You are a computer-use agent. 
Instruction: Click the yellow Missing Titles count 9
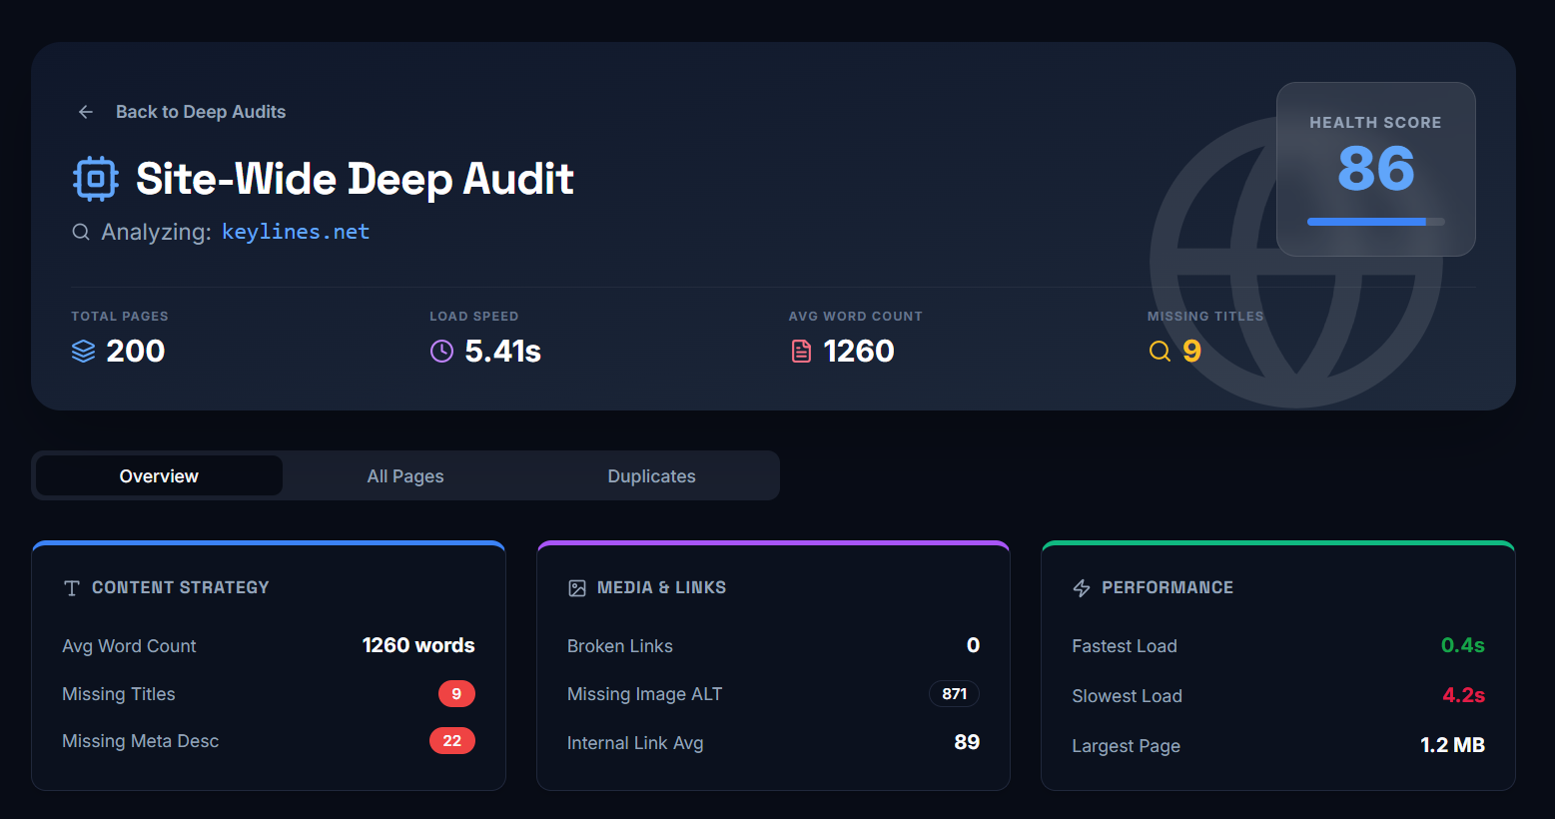point(1191,351)
